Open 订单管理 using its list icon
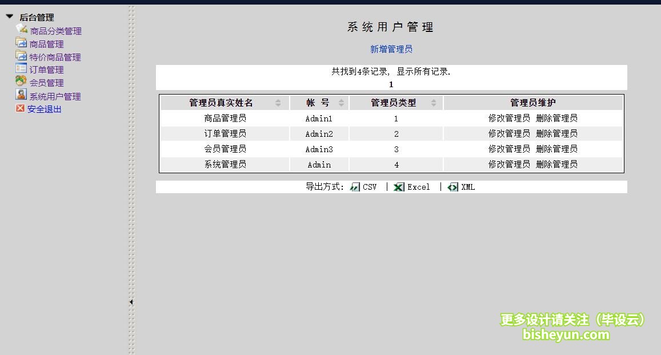The width and height of the screenshot is (661, 355). [x=21, y=68]
